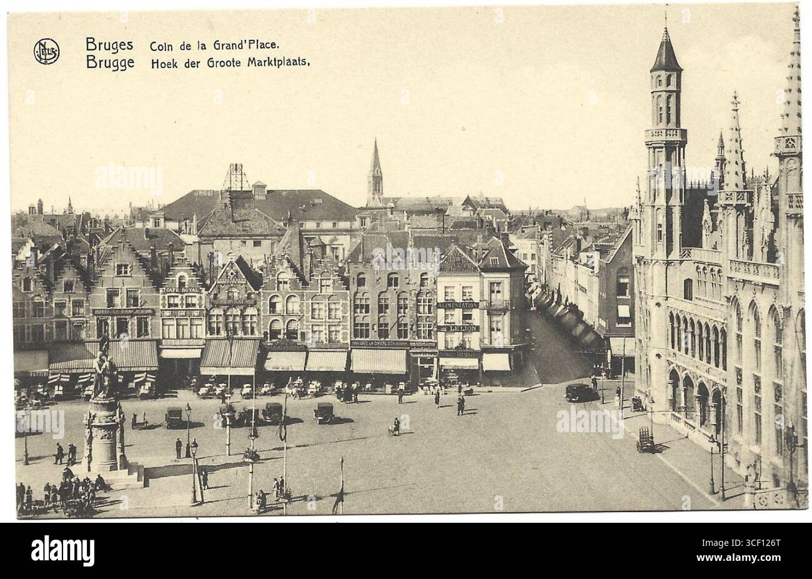Click the text "Coin de la Grand'Place."

[x=214, y=45]
